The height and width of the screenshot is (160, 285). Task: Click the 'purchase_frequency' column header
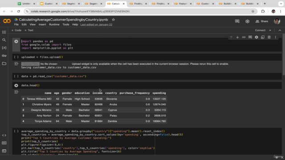[x=134, y=93]
